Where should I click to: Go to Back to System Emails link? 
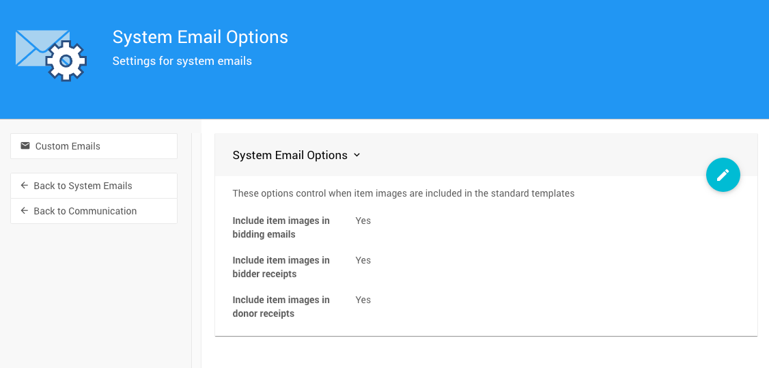[83, 186]
